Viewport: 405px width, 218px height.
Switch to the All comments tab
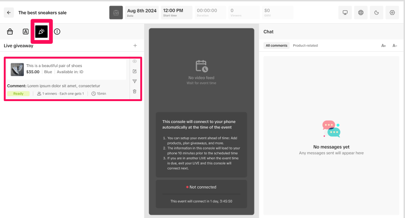[x=276, y=46]
